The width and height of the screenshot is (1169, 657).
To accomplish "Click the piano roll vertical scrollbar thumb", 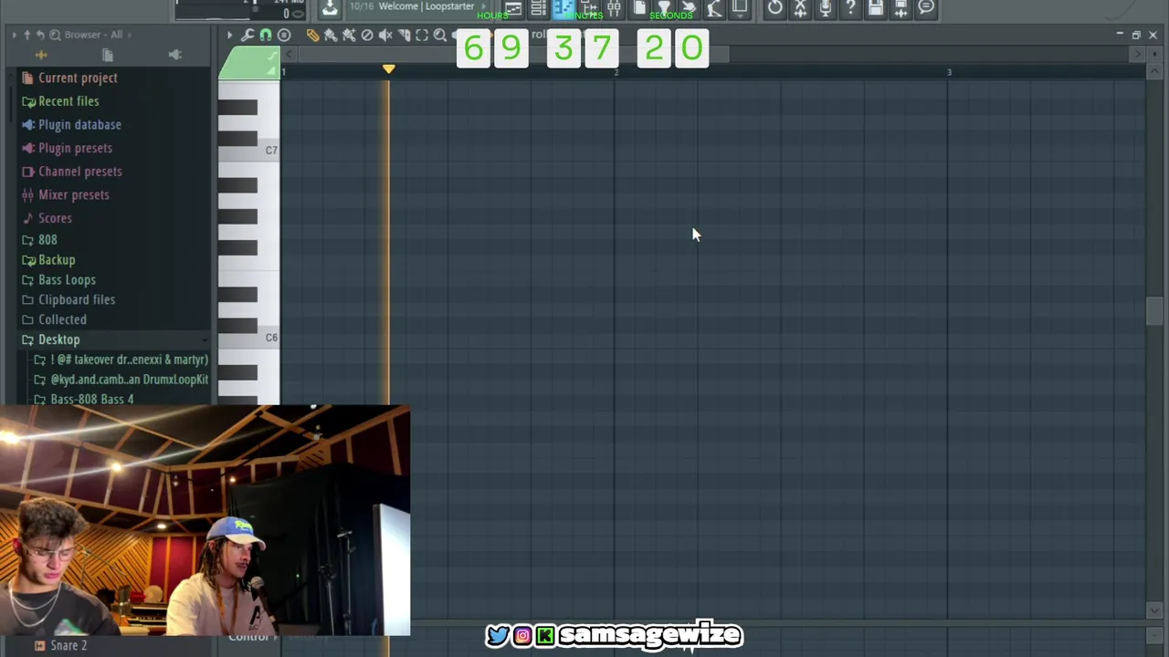I will (x=1155, y=310).
